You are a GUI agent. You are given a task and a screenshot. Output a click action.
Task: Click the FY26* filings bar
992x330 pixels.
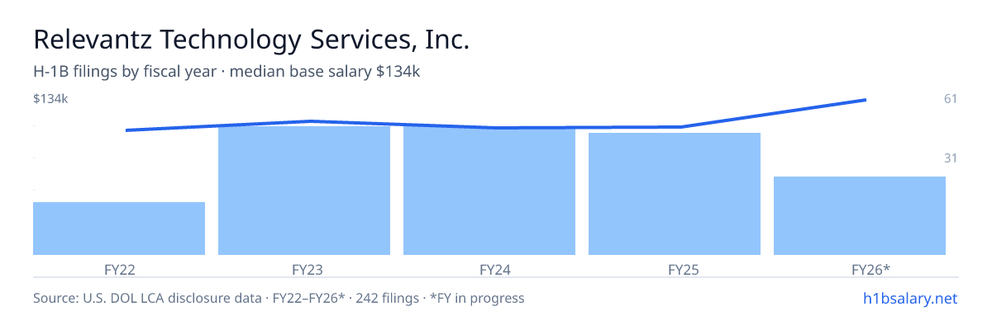[860, 216]
